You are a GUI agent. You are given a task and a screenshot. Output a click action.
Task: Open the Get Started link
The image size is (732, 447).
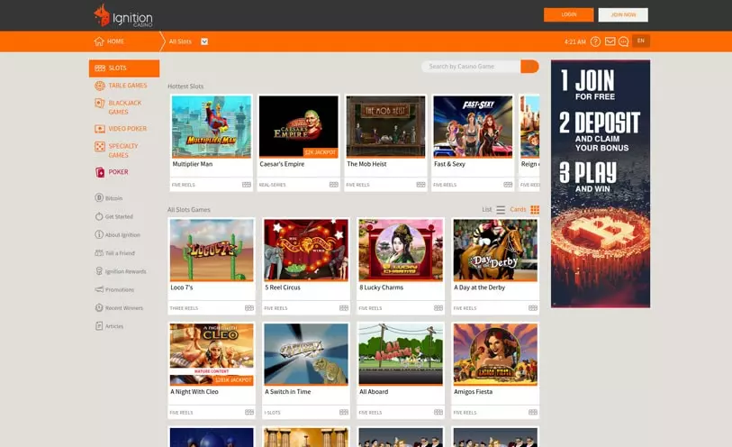click(x=119, y=216)
